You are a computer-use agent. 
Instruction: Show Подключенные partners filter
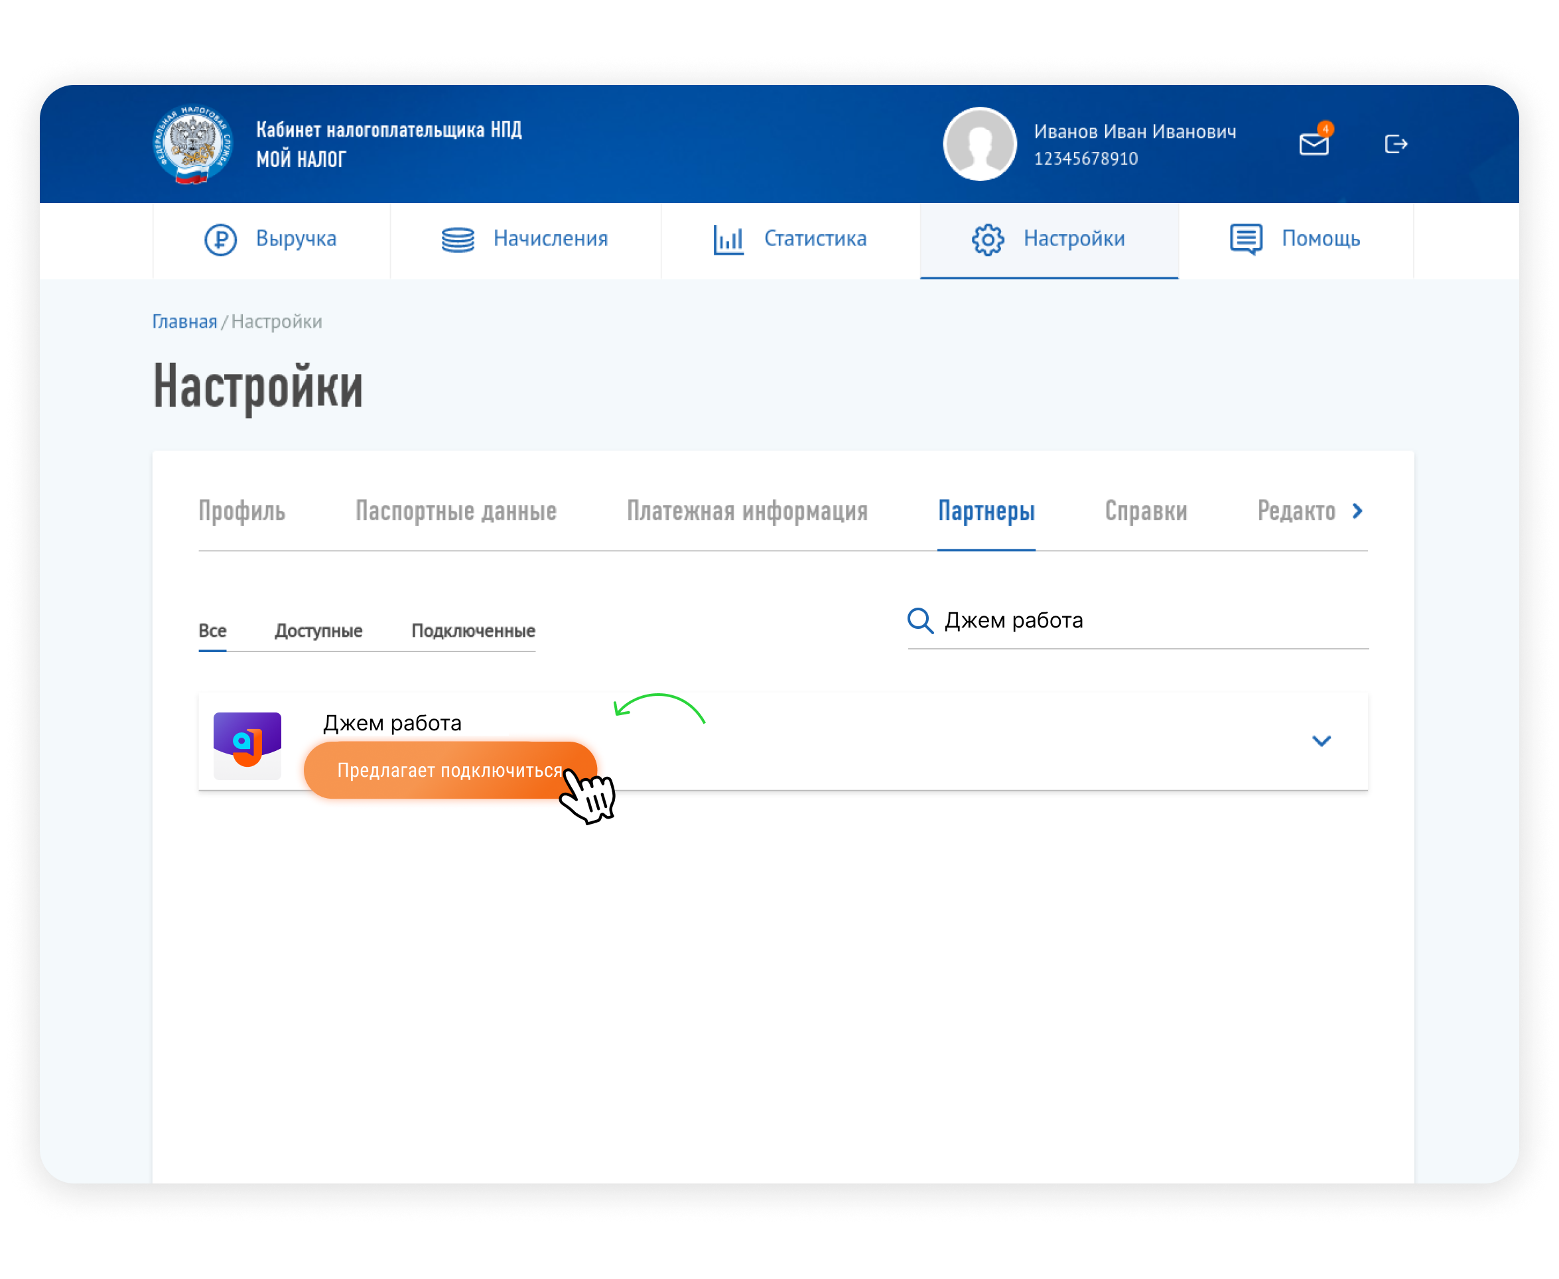point(473,631)
